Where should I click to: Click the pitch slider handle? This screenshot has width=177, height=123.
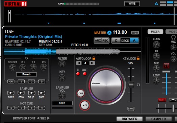131,85
